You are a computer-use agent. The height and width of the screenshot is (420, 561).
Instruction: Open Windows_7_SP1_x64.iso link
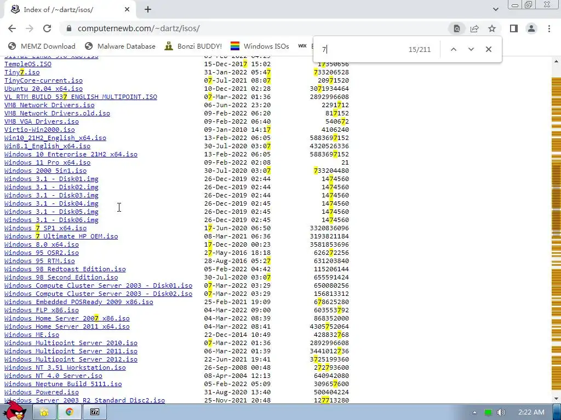pyautogui.click(x=45, y=229)
